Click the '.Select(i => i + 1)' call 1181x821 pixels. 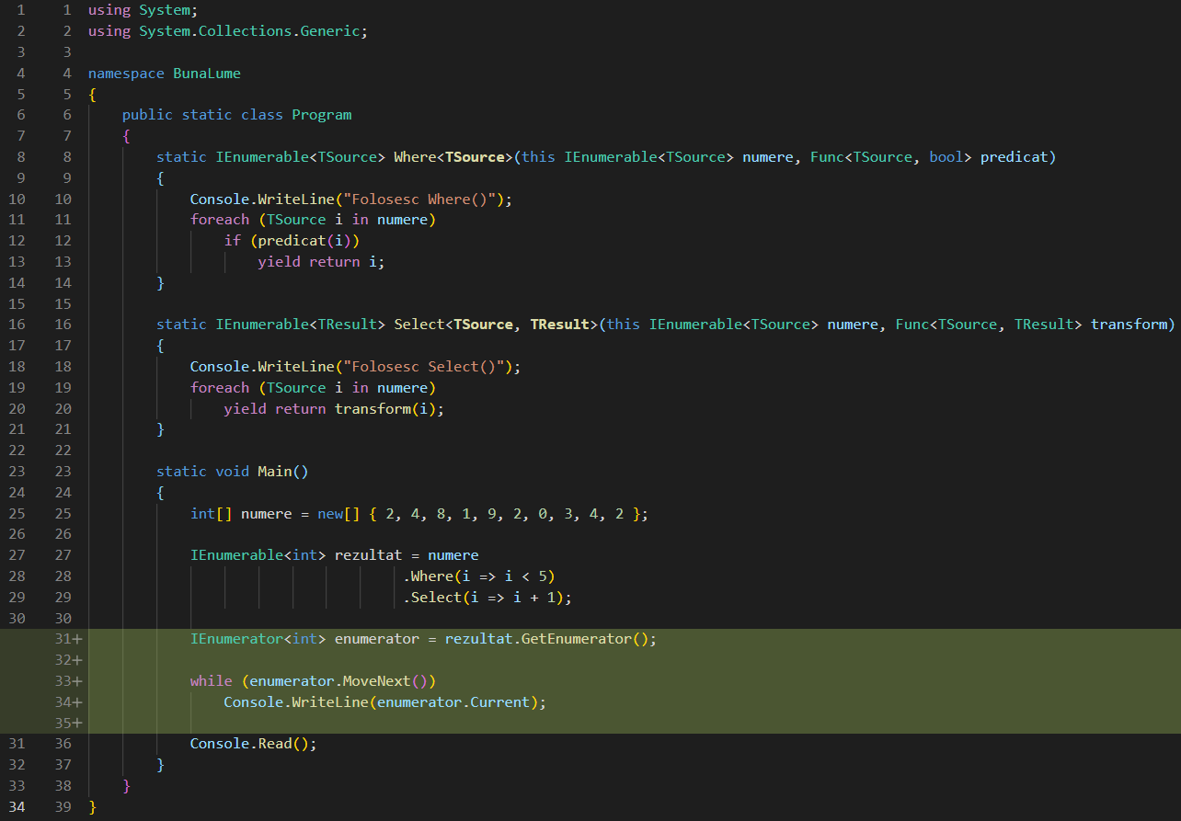(487, 598)
